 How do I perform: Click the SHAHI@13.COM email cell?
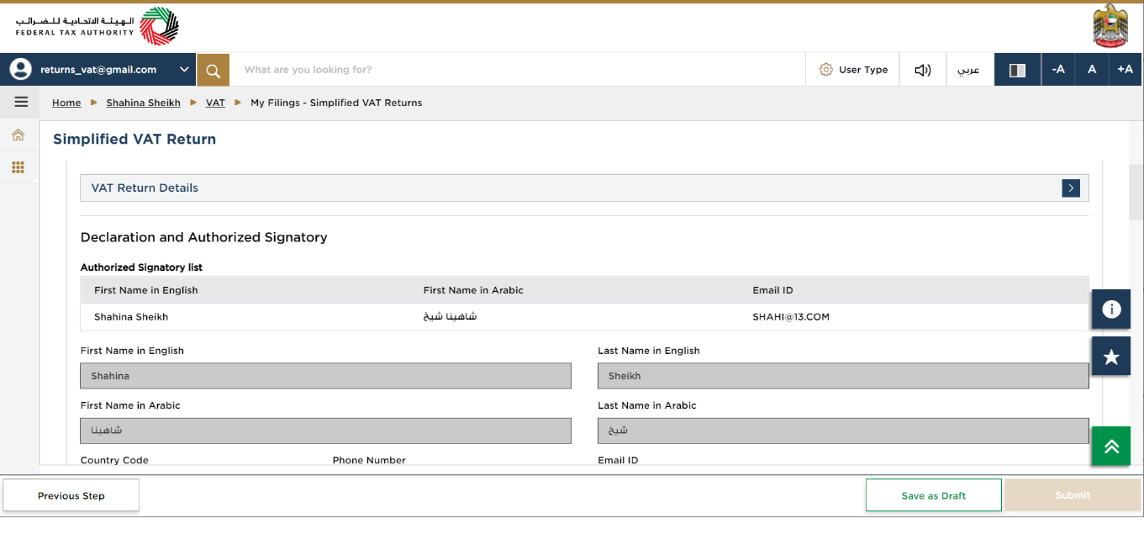click(791, 317)
